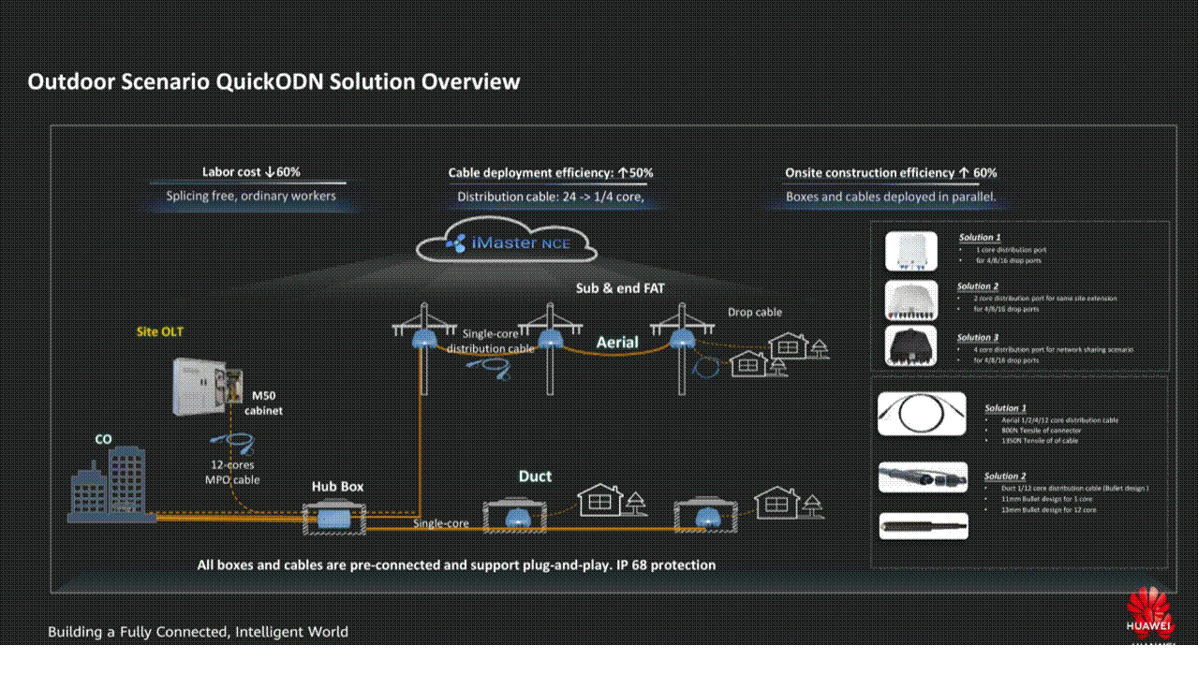
Task: Click the Solution 2 box image for site extension
Action: tap(910, 299)
